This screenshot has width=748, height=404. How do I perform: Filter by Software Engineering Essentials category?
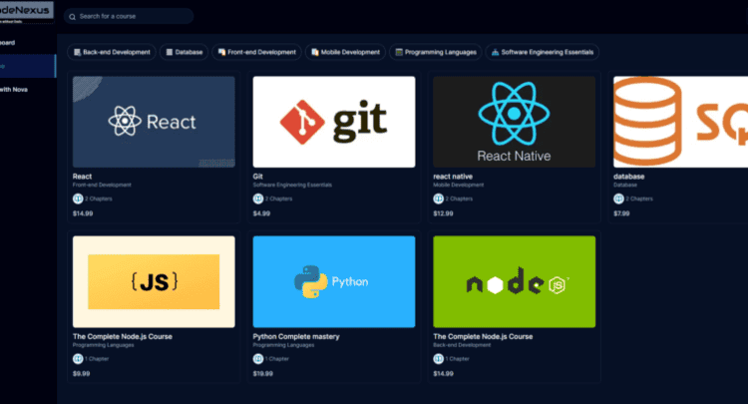coord(542,52)
